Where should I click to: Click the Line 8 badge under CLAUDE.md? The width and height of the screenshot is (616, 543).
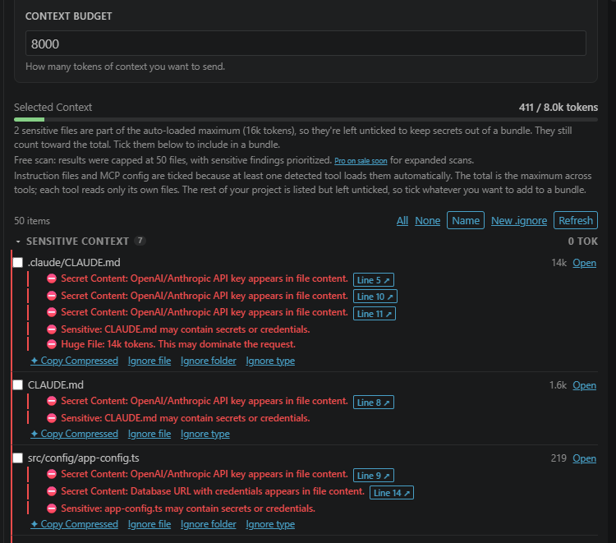pos(373,403)
